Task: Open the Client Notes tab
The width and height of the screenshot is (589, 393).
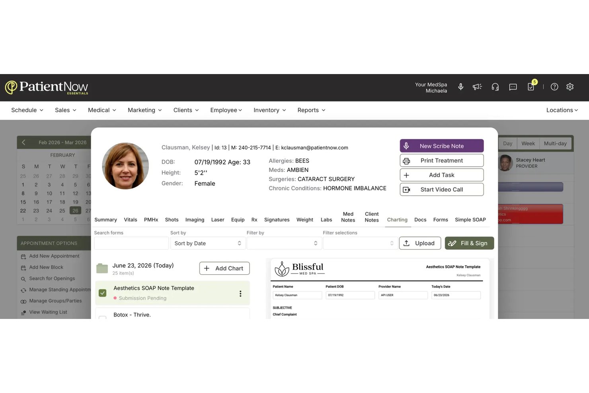Action: click(x=372, y=217)
